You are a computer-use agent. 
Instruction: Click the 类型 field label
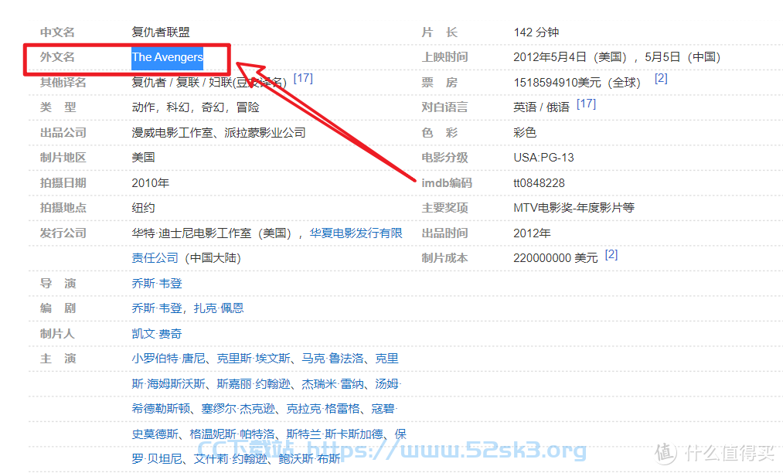pos(58,107)
